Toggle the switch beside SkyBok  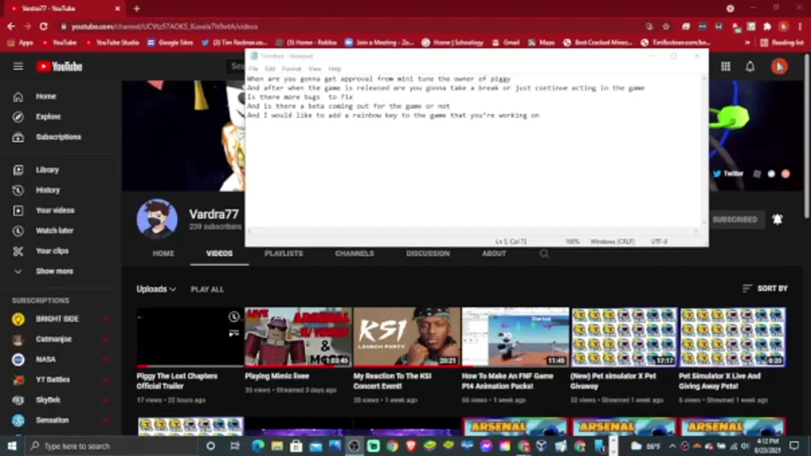105,400
